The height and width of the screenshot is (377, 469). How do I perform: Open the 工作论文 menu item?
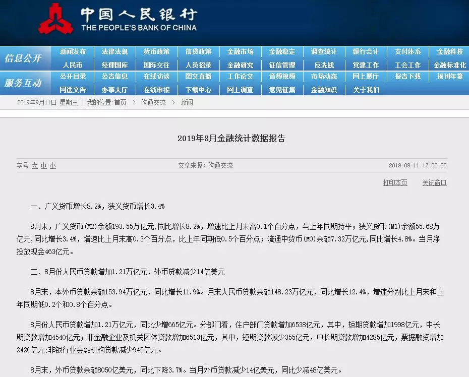pyautogui.click(x=240, y=77)
